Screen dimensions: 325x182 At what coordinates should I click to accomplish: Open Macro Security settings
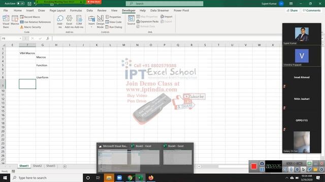pos(30,27)
